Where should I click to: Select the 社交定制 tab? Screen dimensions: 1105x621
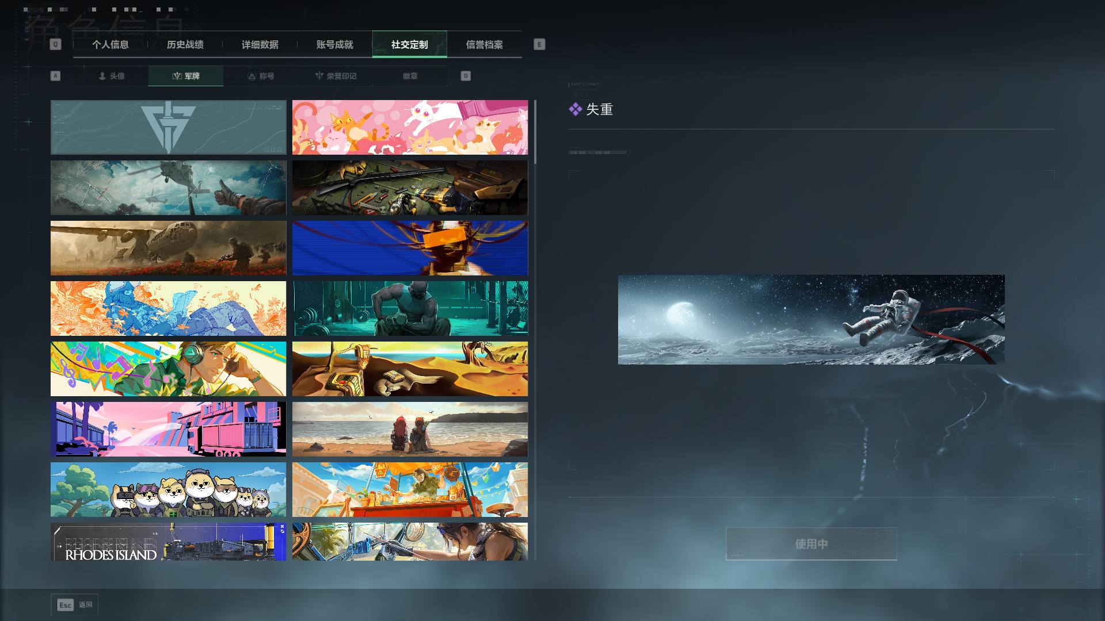pyautogui.click(x=410, y=44)
